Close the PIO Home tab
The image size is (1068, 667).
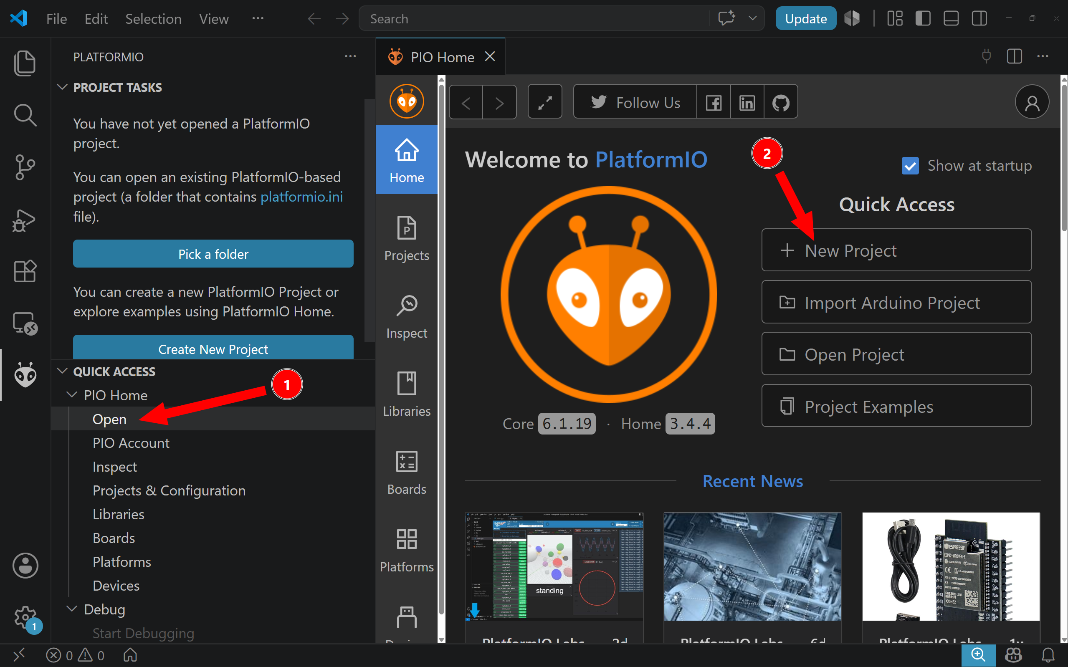click(490, 56)
